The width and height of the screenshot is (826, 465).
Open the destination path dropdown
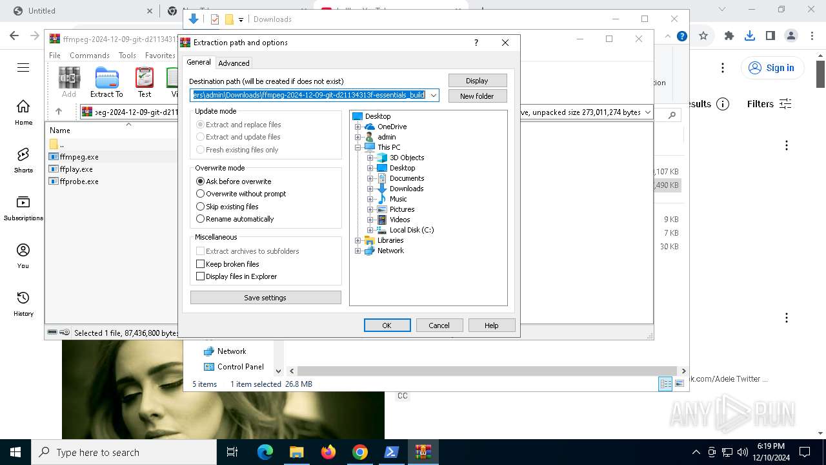(434, 96)
